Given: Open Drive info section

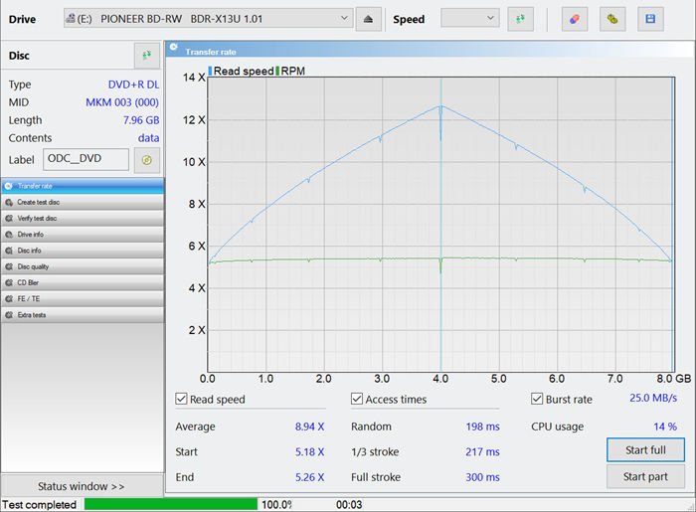Looking at the screenshot, I should tap(83, 235).
